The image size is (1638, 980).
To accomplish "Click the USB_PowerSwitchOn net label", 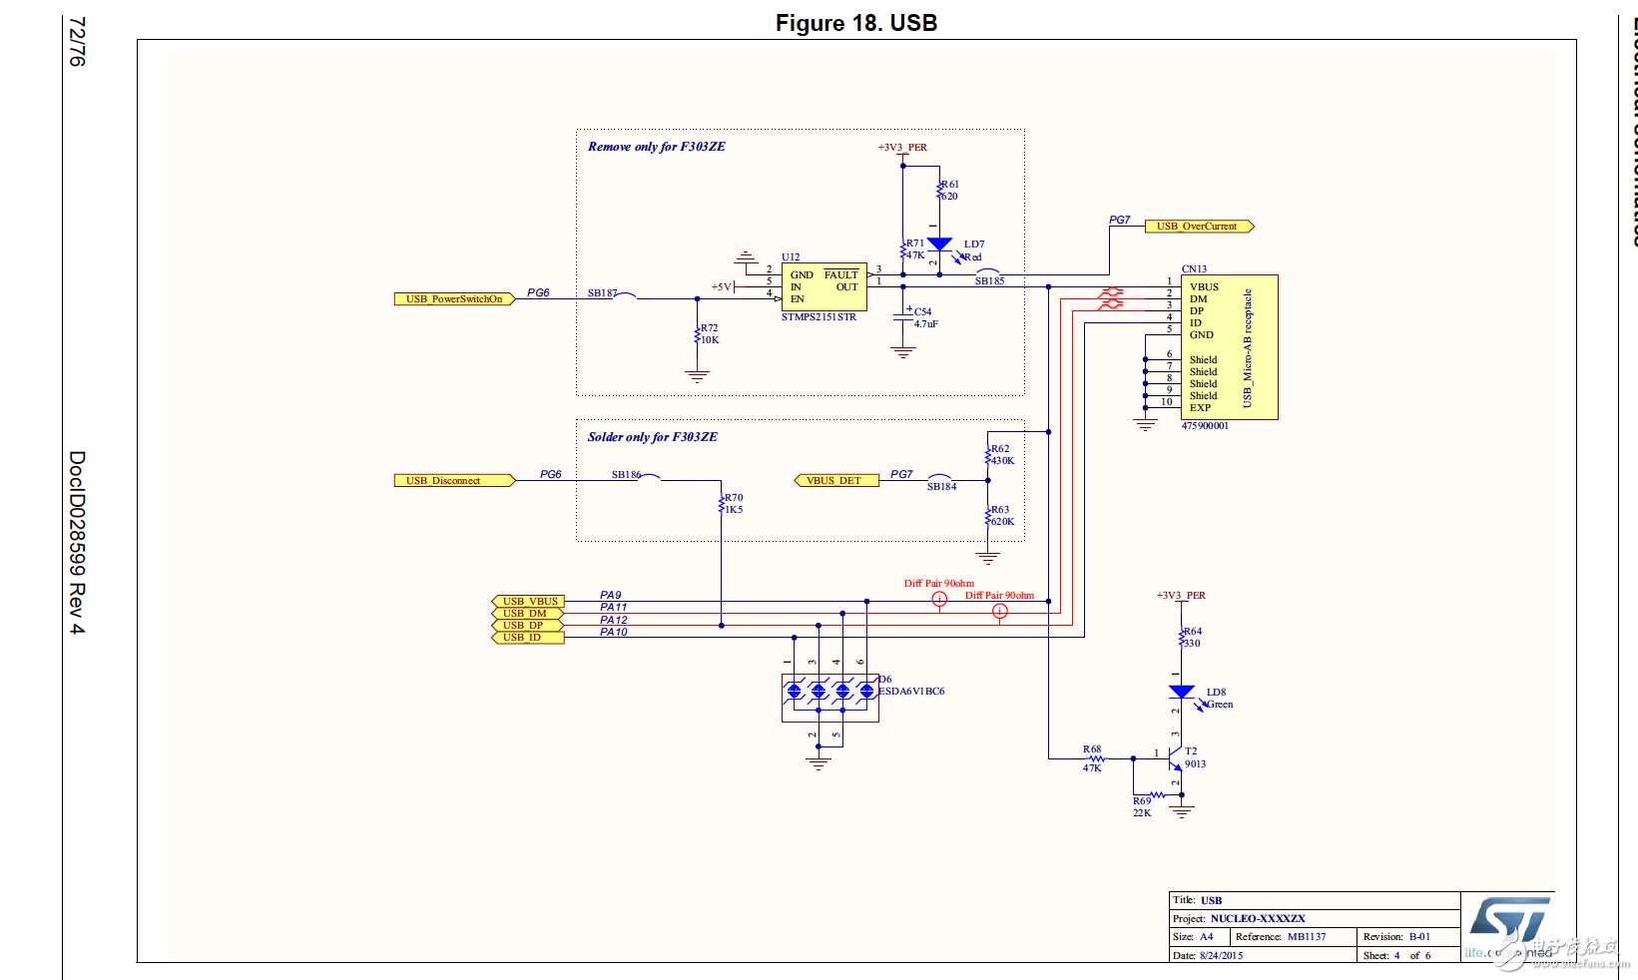I will [x=455, y=298].
